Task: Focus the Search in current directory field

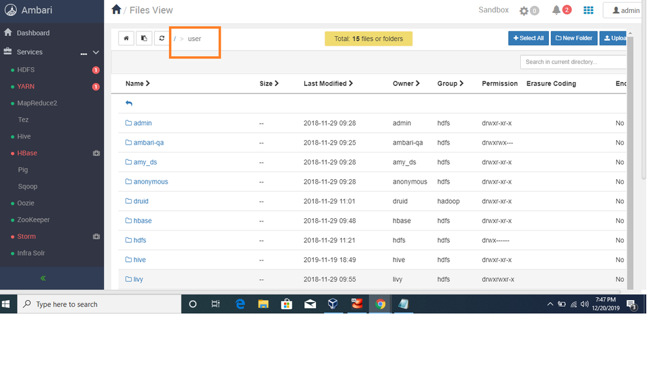Action: click(573, 62)
